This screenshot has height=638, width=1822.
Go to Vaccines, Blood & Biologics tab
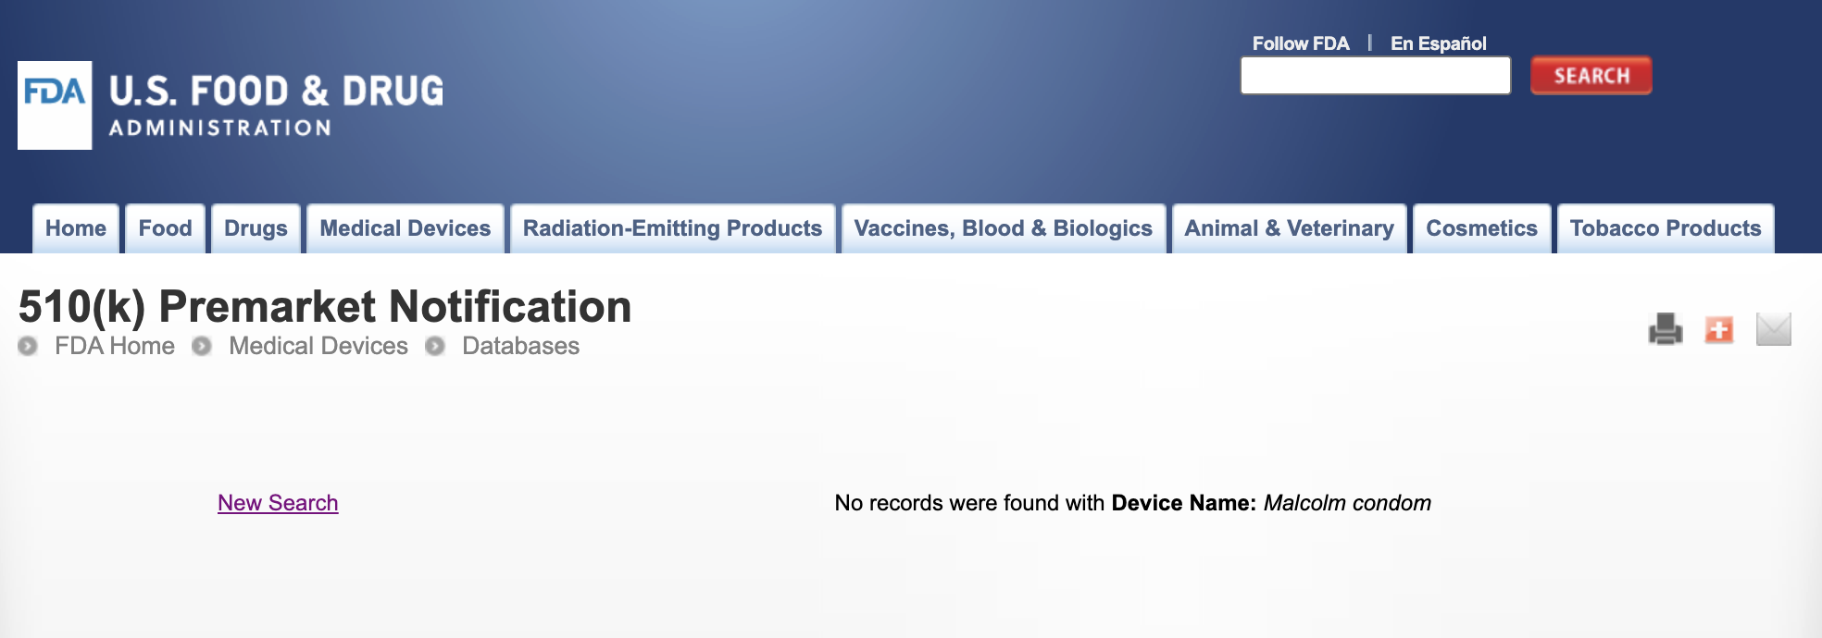point(1003,228)
